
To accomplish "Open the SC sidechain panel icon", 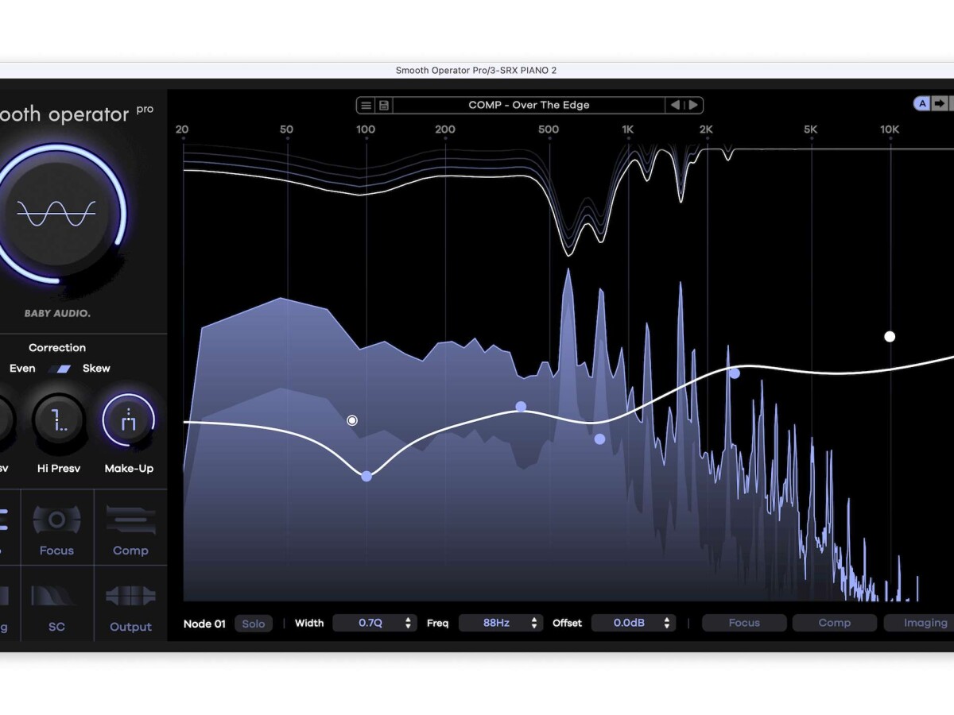I will pos(56,597).
